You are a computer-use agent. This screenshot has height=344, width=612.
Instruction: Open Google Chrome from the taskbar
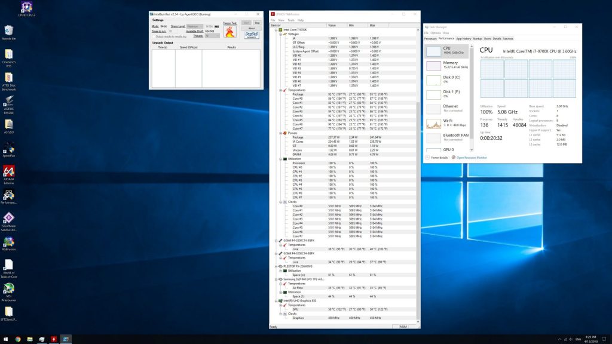(x=18, y=339)
